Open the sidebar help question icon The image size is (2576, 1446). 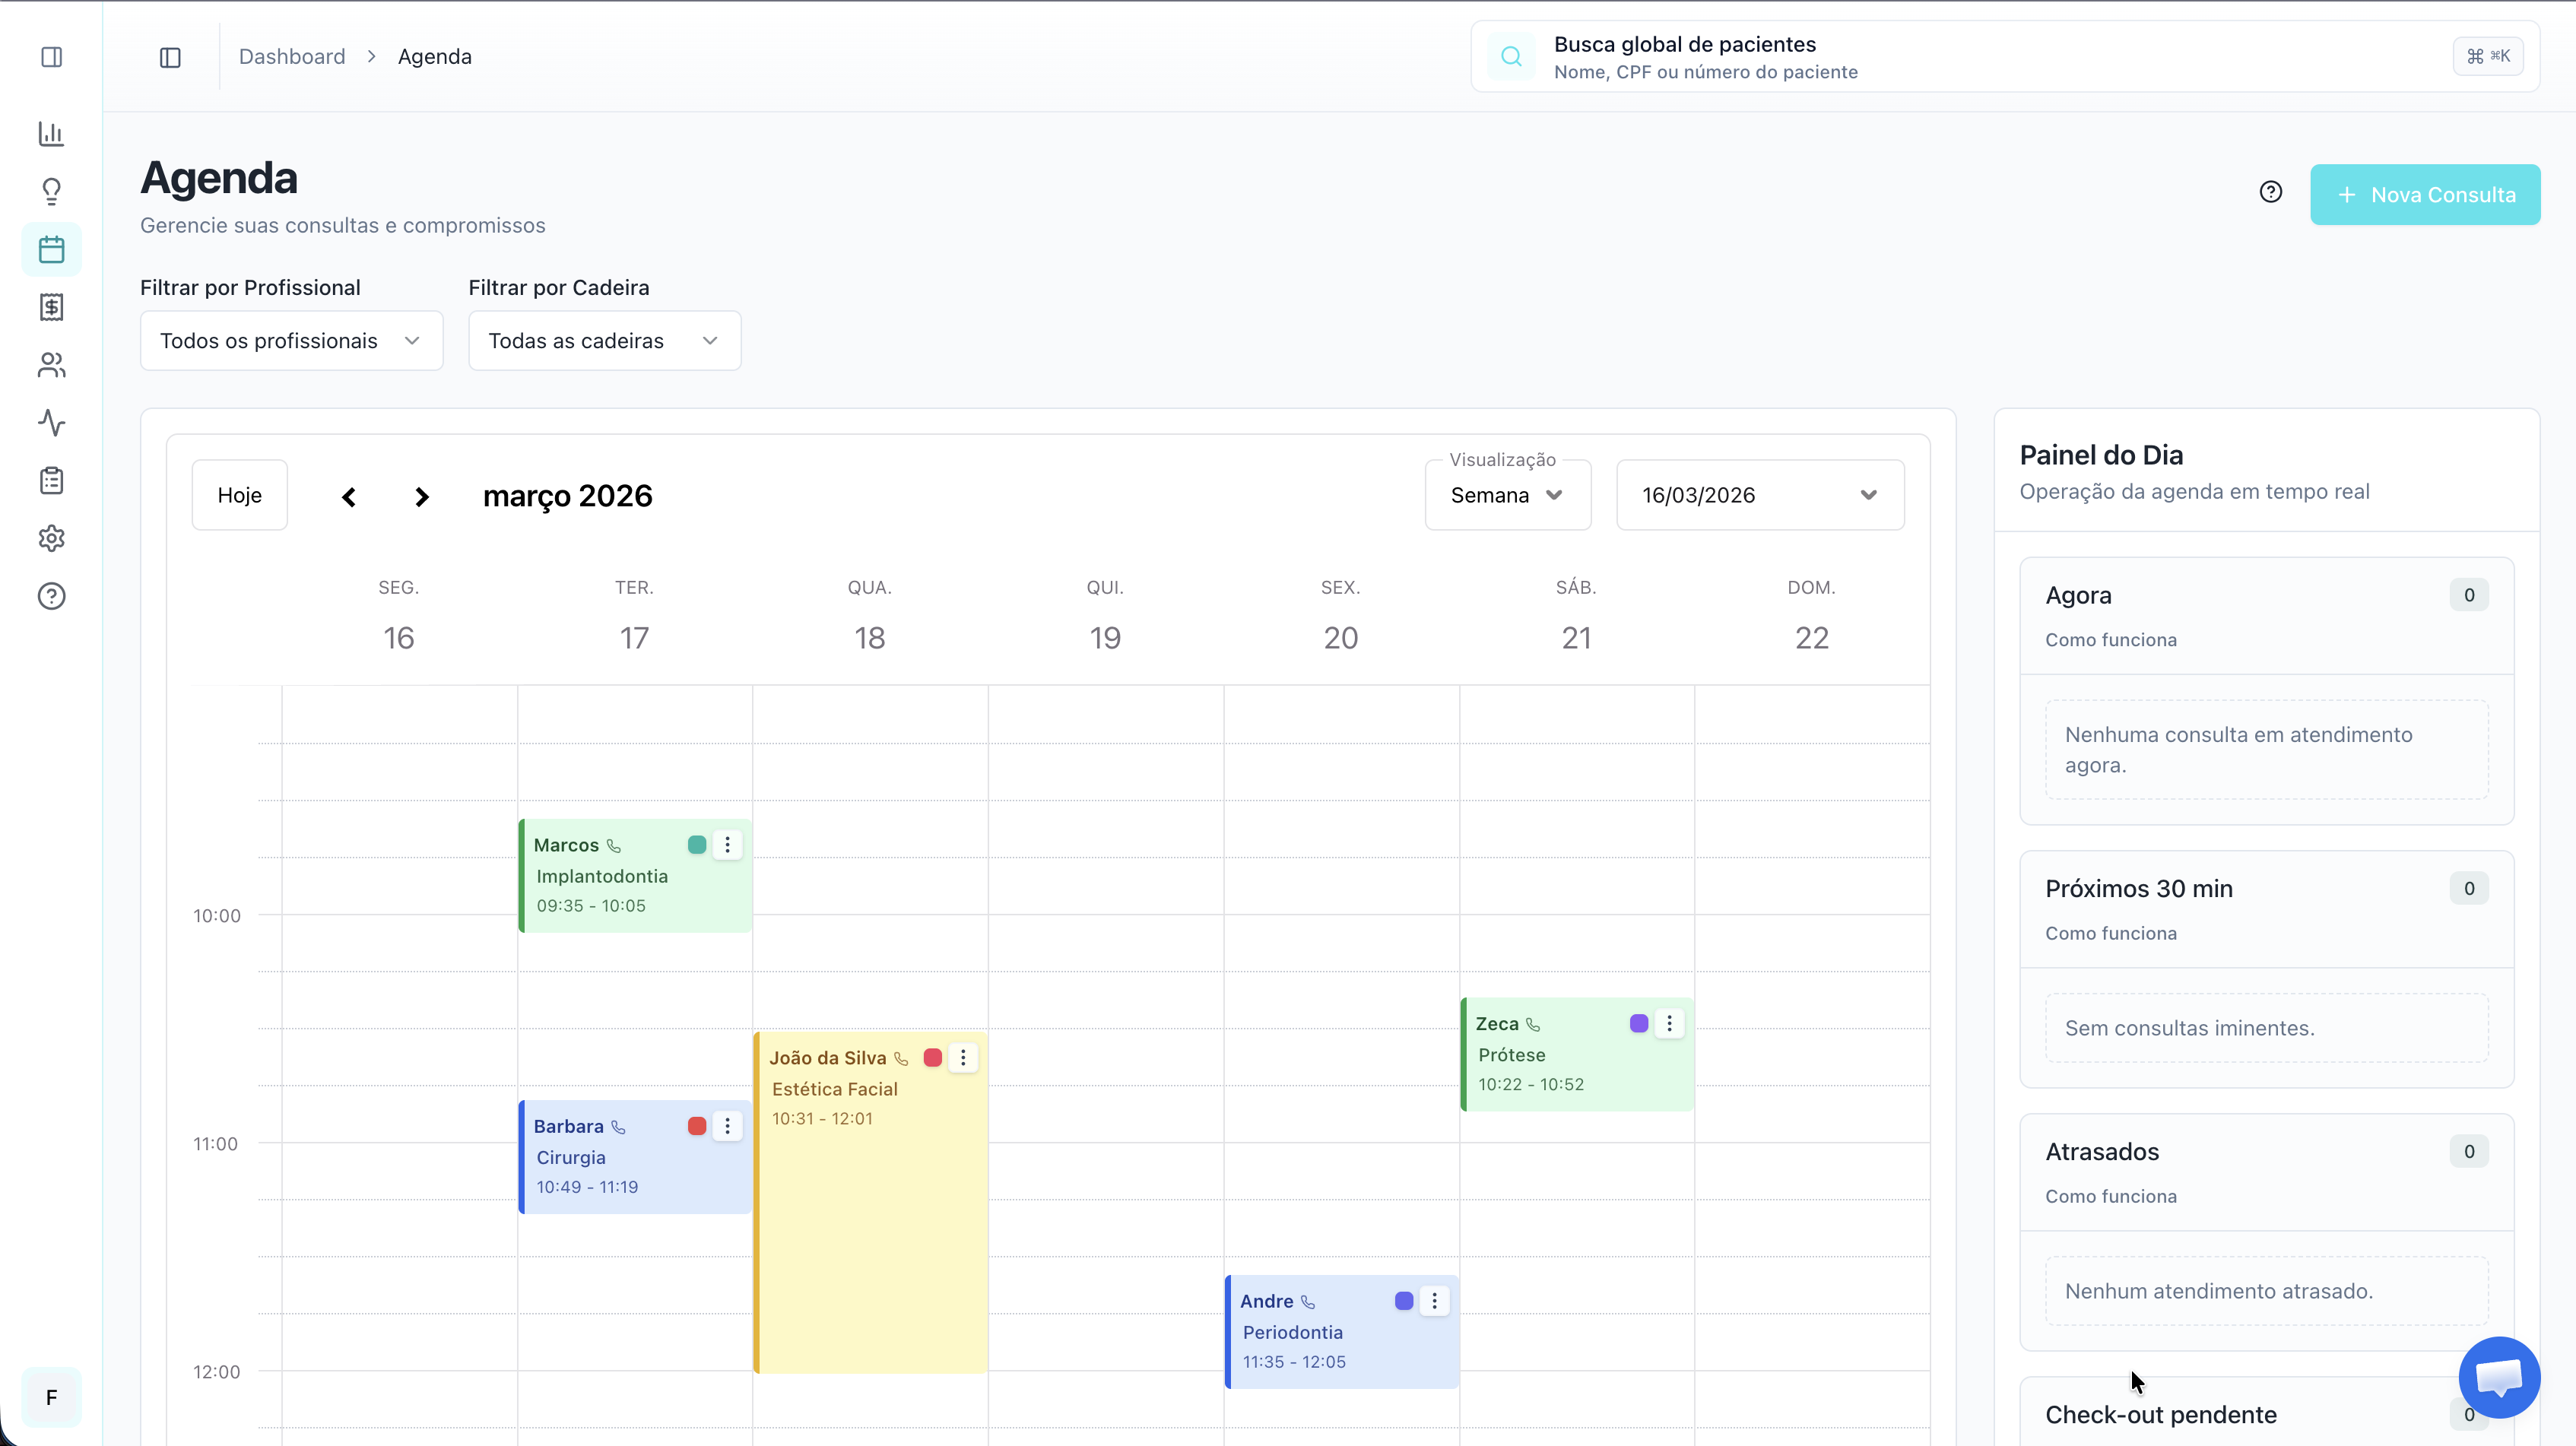pyautogui.click(x=51, y=597)
